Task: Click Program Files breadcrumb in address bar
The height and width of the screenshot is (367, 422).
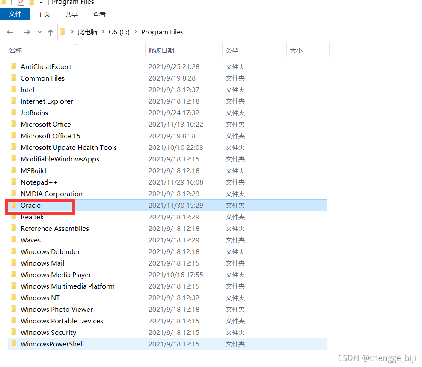Action: [162, 32]
